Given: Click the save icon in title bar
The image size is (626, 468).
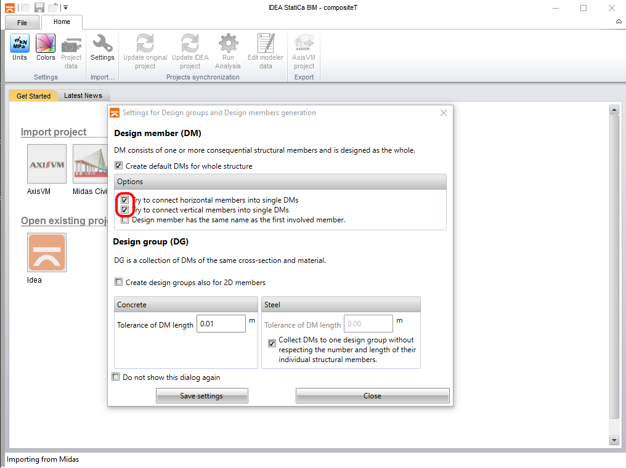Looking at the screenshot, I should tap(39, 7).
